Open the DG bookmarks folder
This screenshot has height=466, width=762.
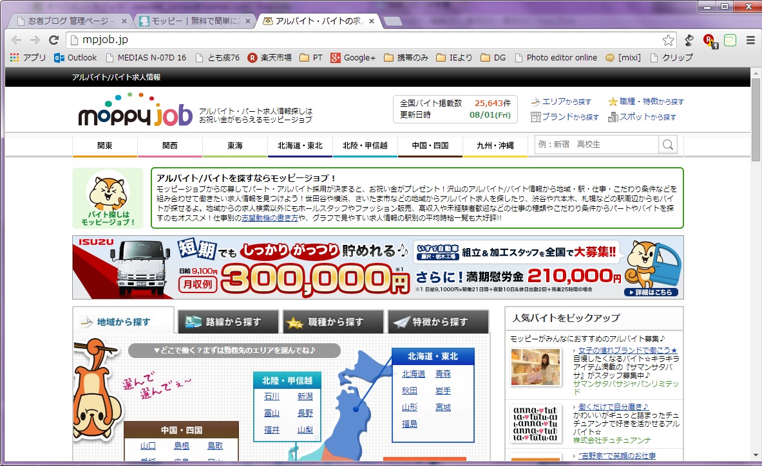[x=493, y=58]
